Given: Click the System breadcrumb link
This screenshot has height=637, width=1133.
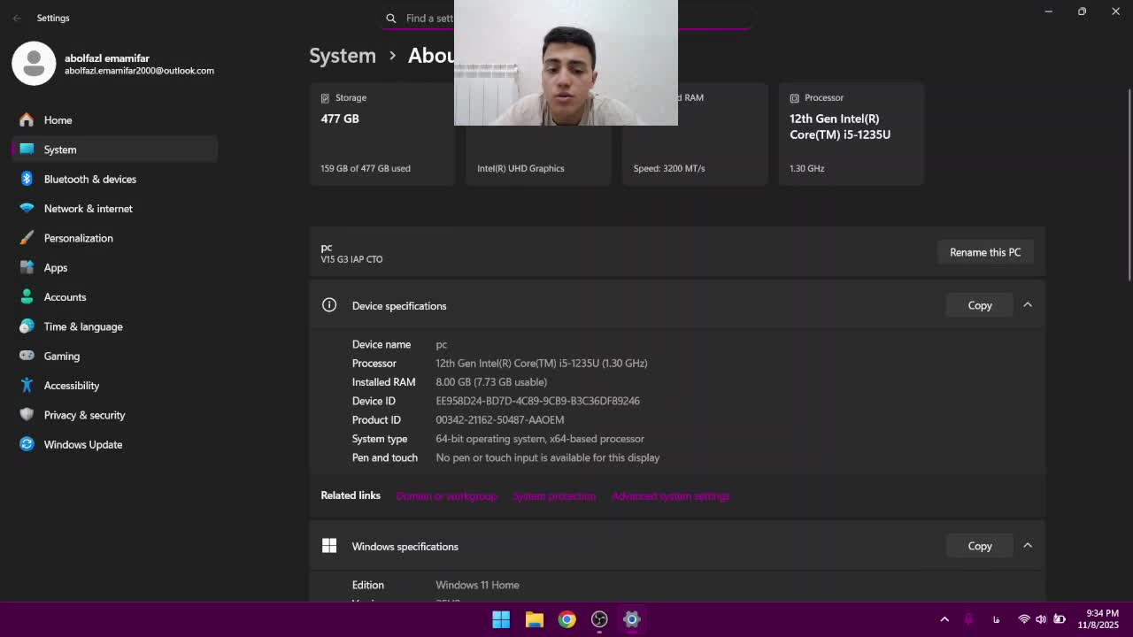Looking at the screenshot, I should (343, 55).
